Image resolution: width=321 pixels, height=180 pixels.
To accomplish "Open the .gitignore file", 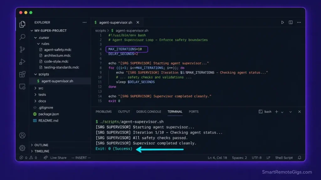I will coord(46,108).
